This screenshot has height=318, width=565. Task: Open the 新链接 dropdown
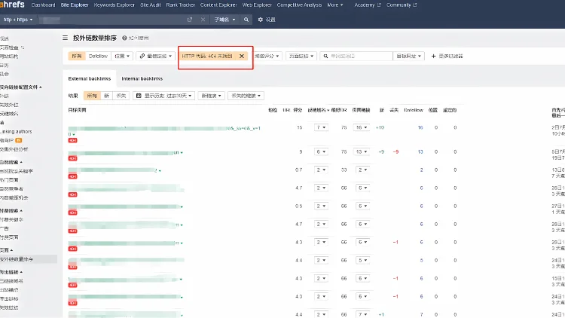pos(211,96)
